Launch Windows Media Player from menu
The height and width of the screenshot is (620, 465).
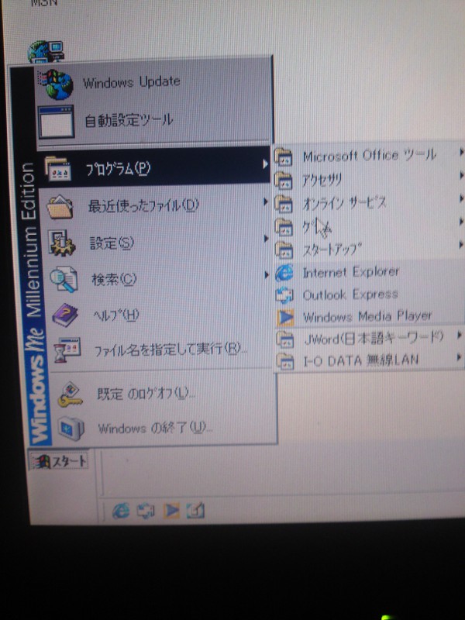(x=370, y=316)
